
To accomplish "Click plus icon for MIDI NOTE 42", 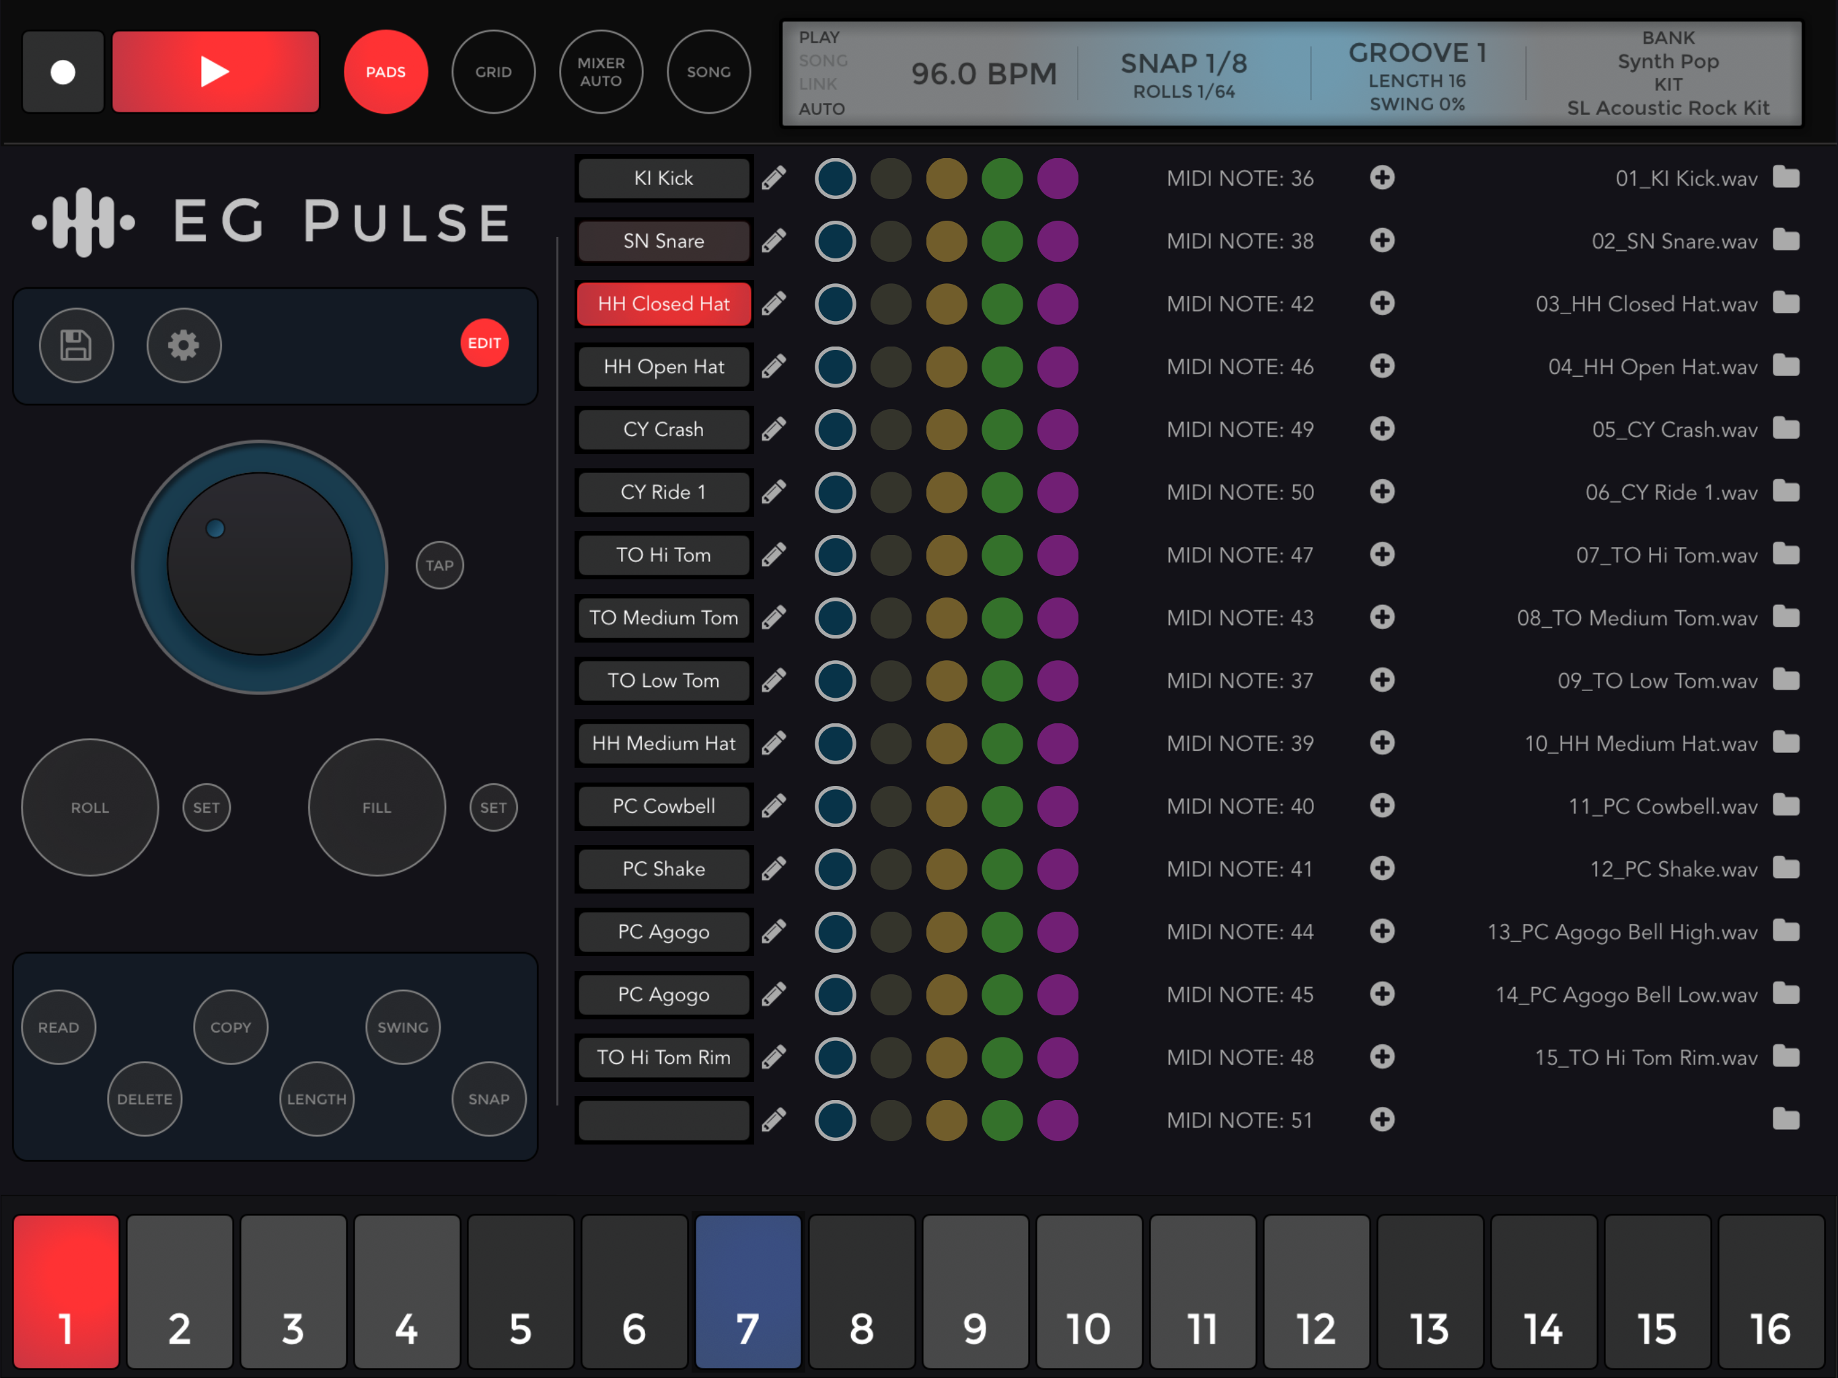I will (1382, 303).
